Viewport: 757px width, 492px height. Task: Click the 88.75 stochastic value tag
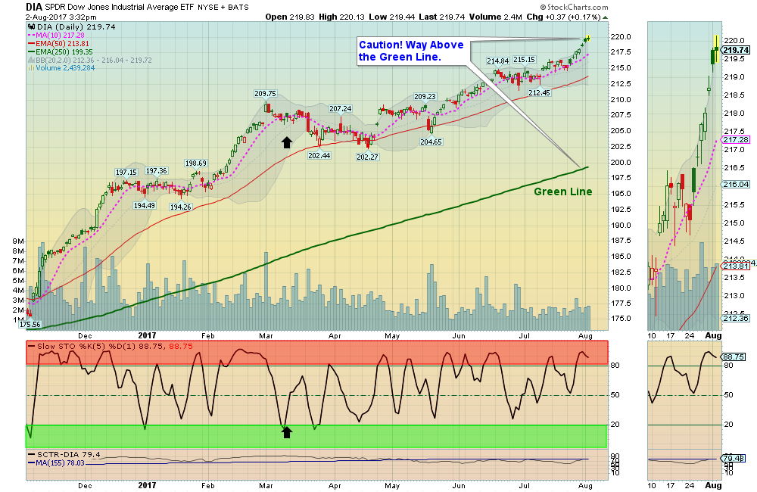click(x=734, y=357)
